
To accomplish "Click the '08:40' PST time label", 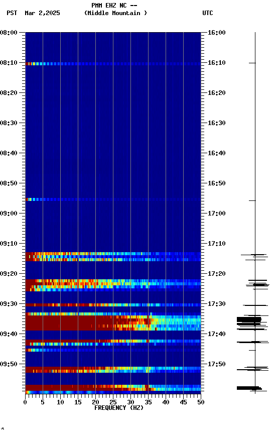I will pyautogui.click(x=9, y=153).
